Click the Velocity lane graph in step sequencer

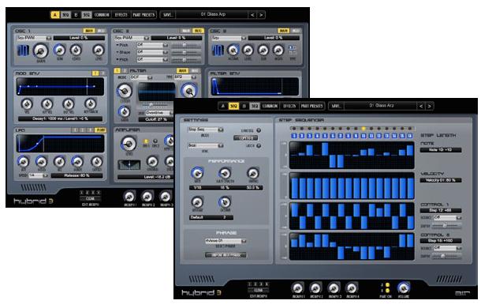tap(352, 186)
